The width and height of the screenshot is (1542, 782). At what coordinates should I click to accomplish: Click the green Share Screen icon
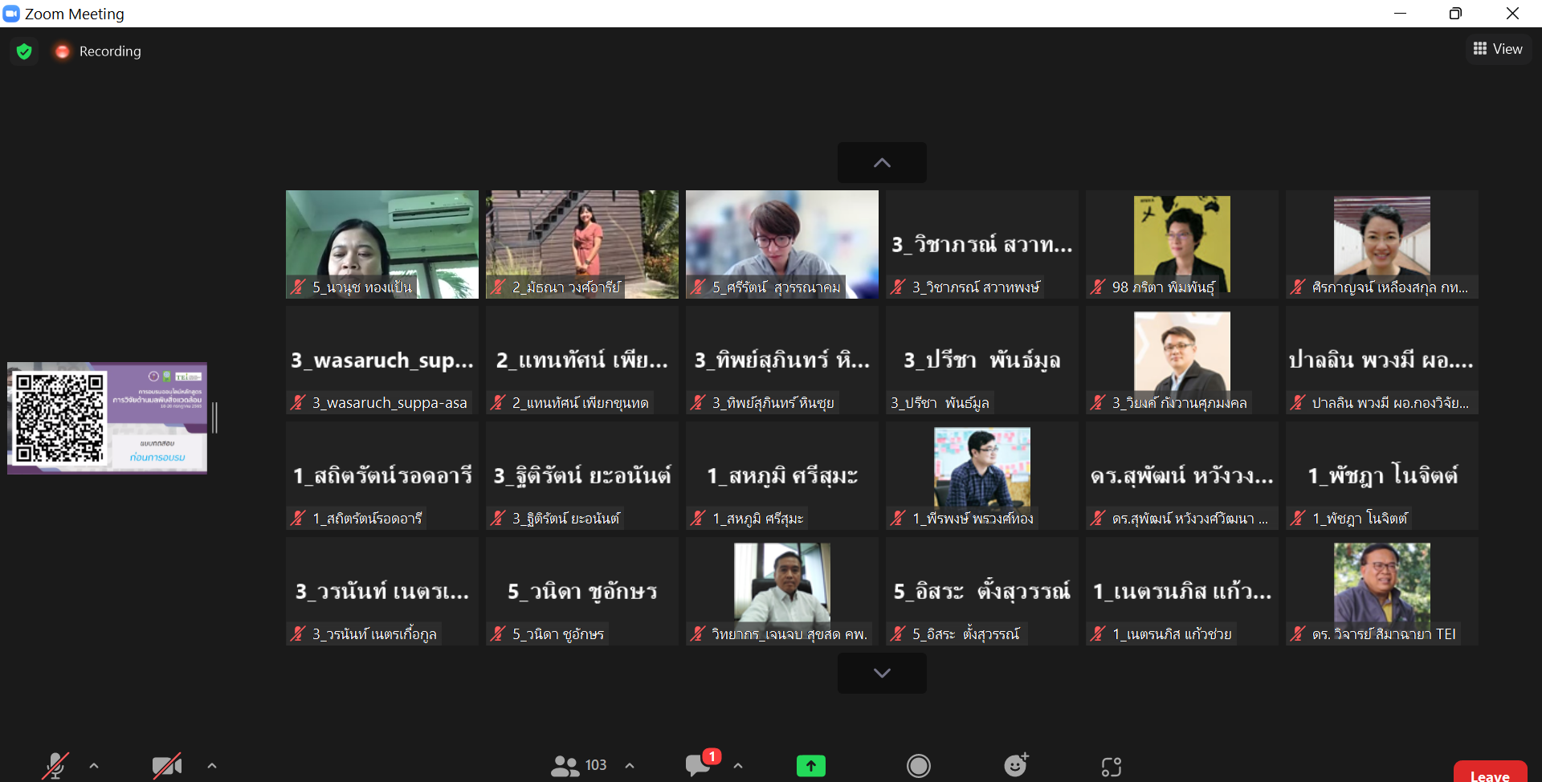(x=810, y=766)
